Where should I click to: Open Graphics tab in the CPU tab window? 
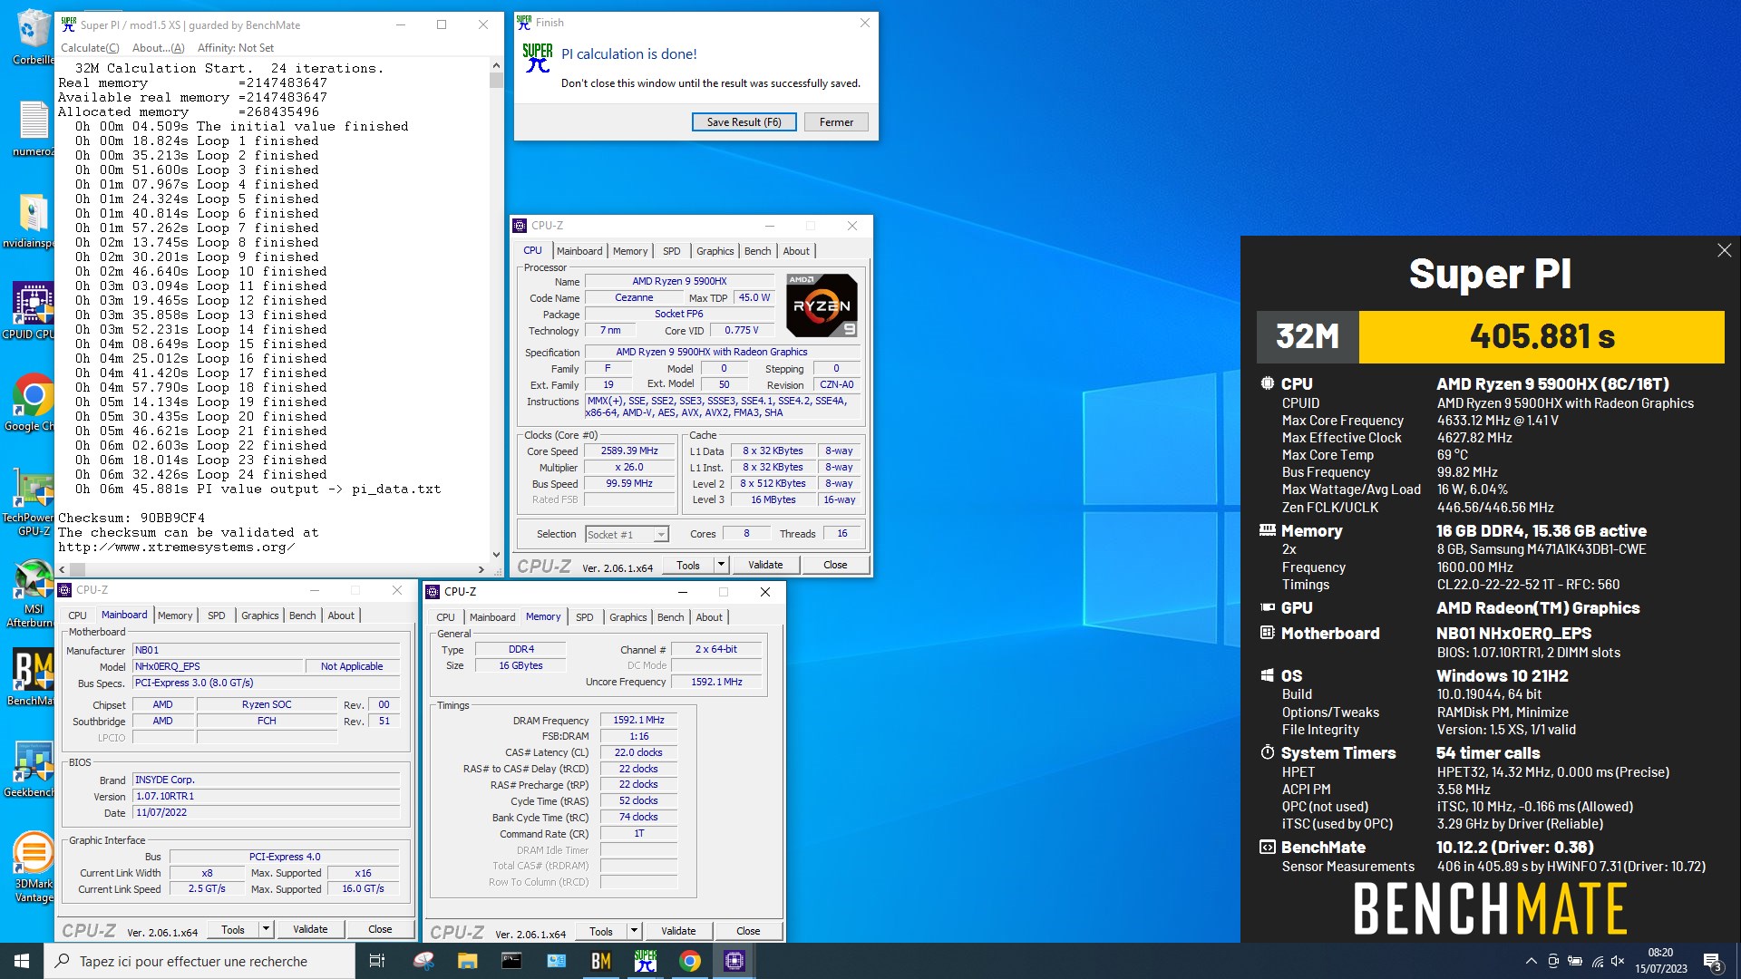pos(715,251)
